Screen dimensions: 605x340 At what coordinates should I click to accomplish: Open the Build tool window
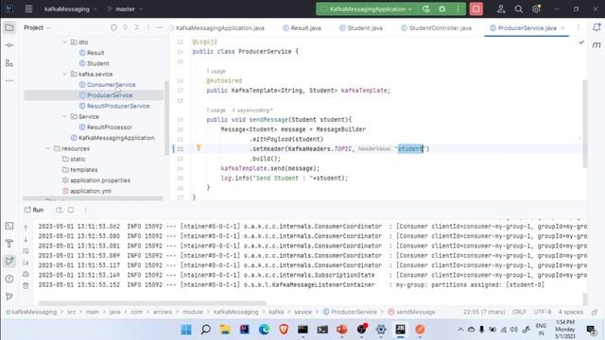[x=9, y=244]
